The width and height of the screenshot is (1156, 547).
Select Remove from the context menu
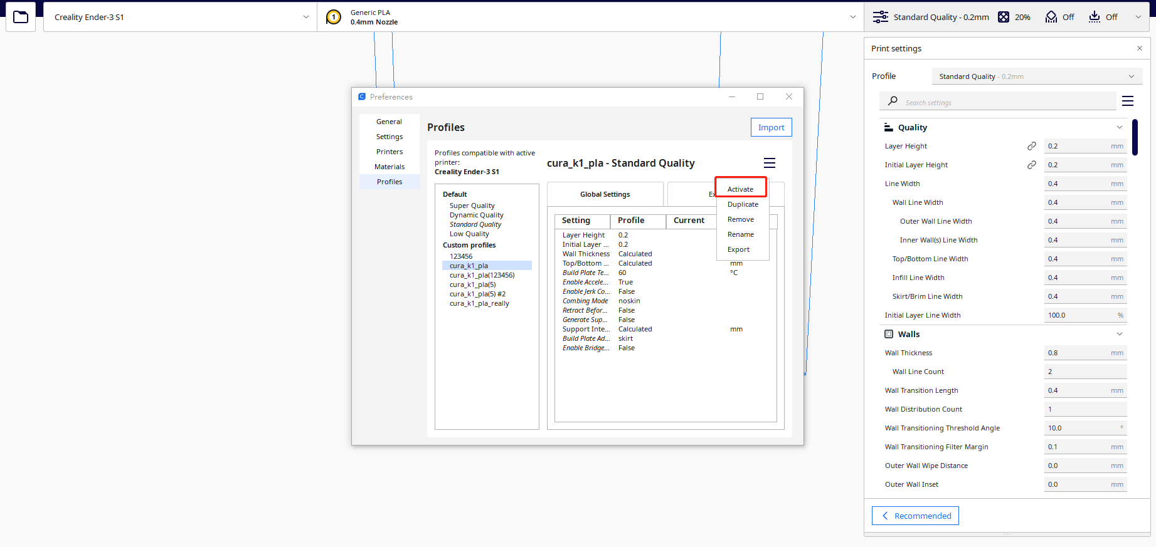tap(741, 219)
